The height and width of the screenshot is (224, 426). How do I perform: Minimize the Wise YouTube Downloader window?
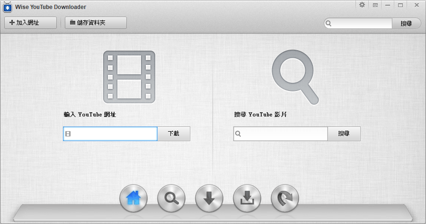pos(388,5)
